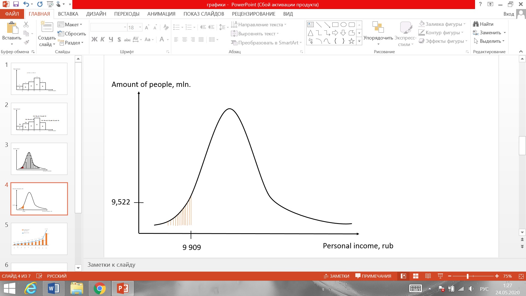The width and height of the screenshot is (526, 296).
Task: Open the font size 18 dropdown
Action: (140, 27)
